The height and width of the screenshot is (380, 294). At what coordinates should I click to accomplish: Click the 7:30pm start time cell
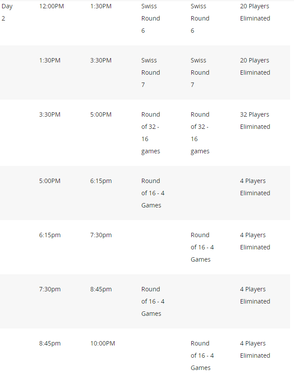click(x=50, y=289)
